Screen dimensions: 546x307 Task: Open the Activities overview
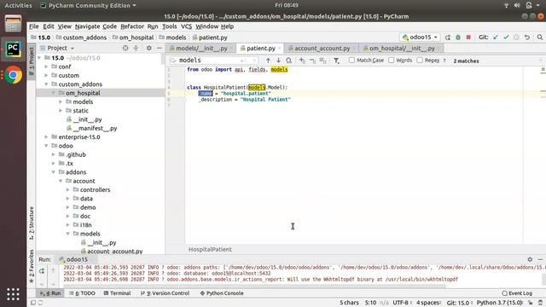[18, 6]
